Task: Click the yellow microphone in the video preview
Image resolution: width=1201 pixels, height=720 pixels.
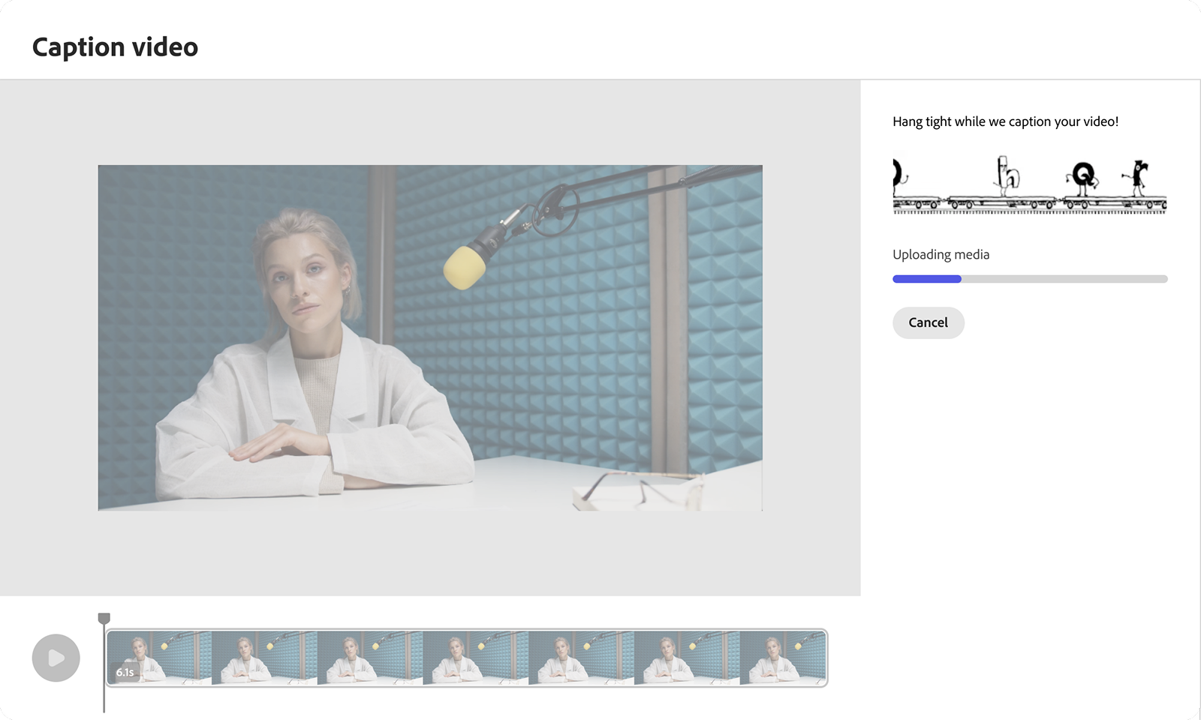Action: point(466,265)
